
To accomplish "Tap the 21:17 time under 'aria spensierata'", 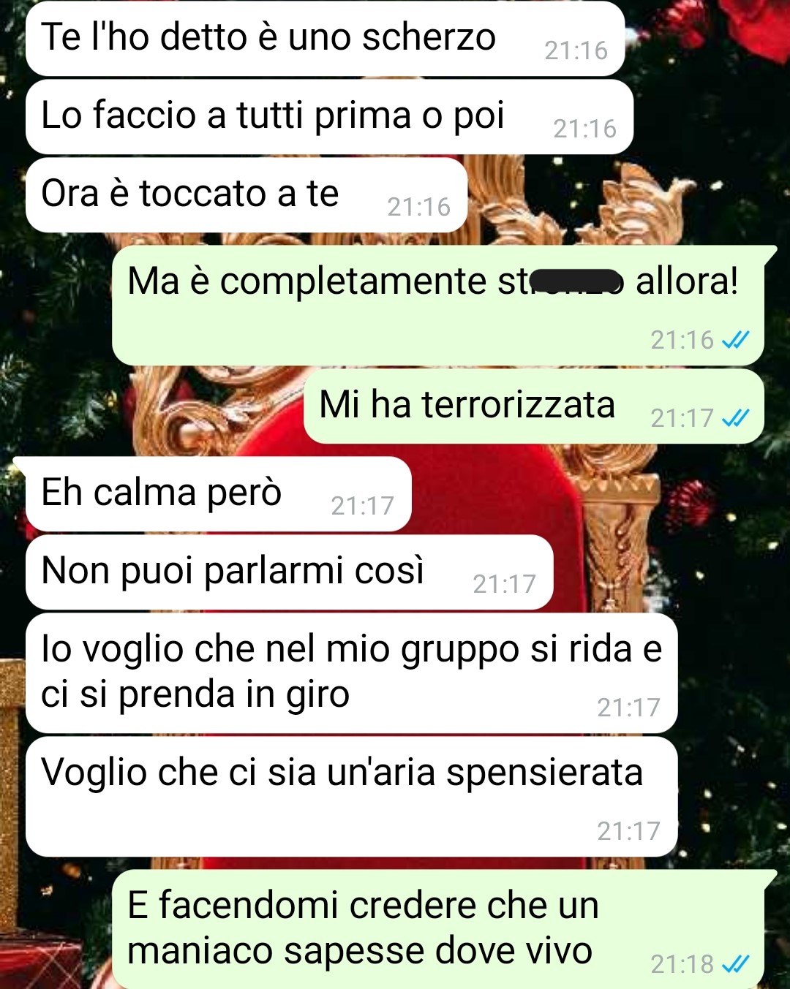I will pos(628,831).
